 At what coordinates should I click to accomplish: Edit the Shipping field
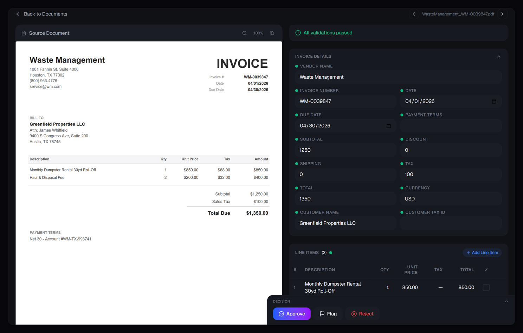click(346, 174)
